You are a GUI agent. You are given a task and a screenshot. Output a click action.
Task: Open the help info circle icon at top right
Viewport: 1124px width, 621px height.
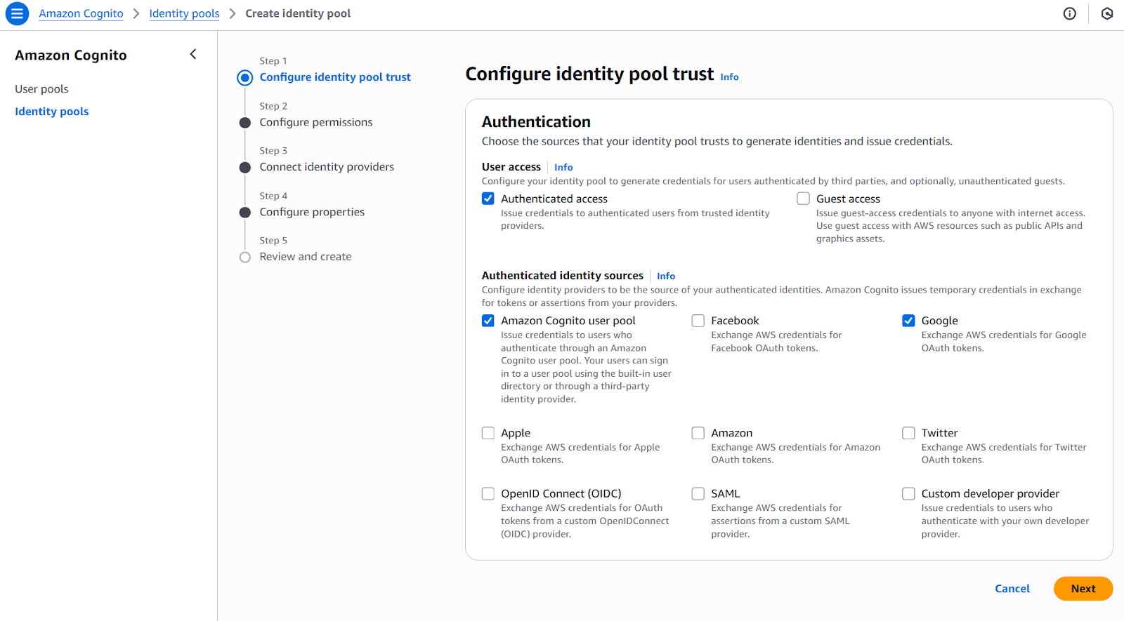[1069, 13]
